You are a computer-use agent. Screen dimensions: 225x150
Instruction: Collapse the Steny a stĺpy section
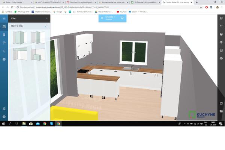coord(46,26)
